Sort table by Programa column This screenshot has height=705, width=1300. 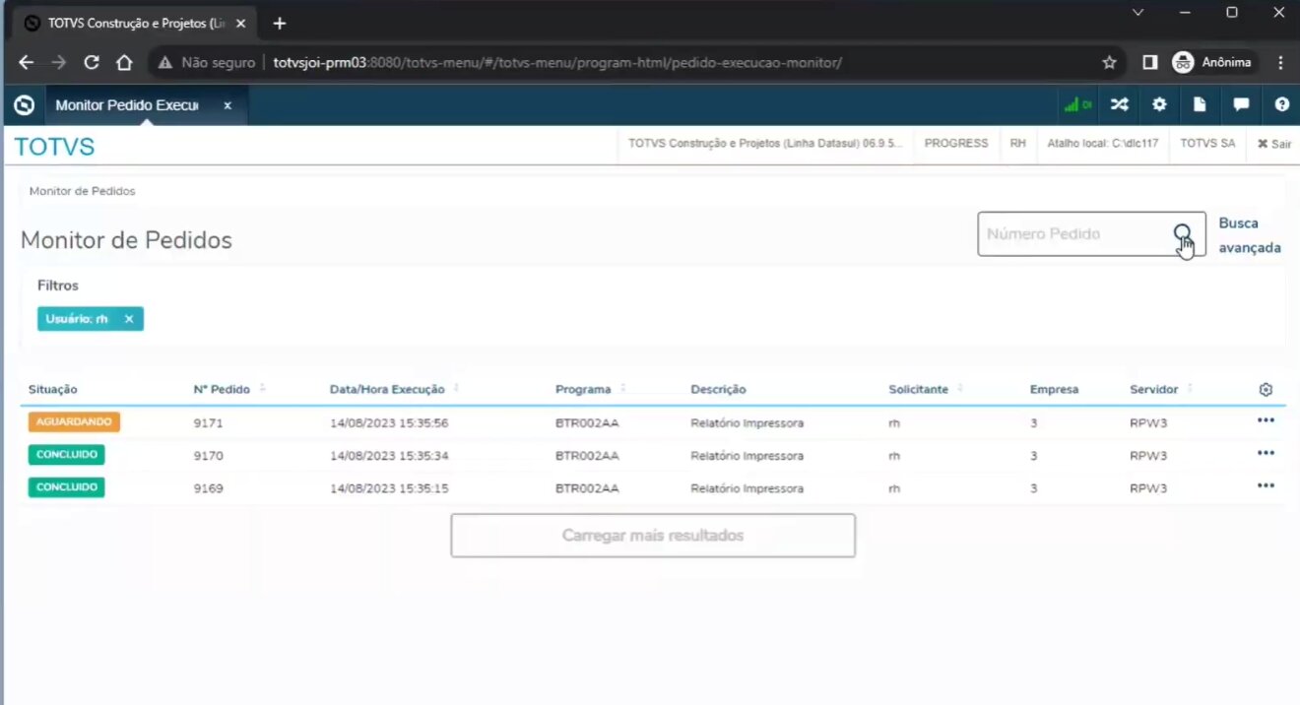[583, 390]
